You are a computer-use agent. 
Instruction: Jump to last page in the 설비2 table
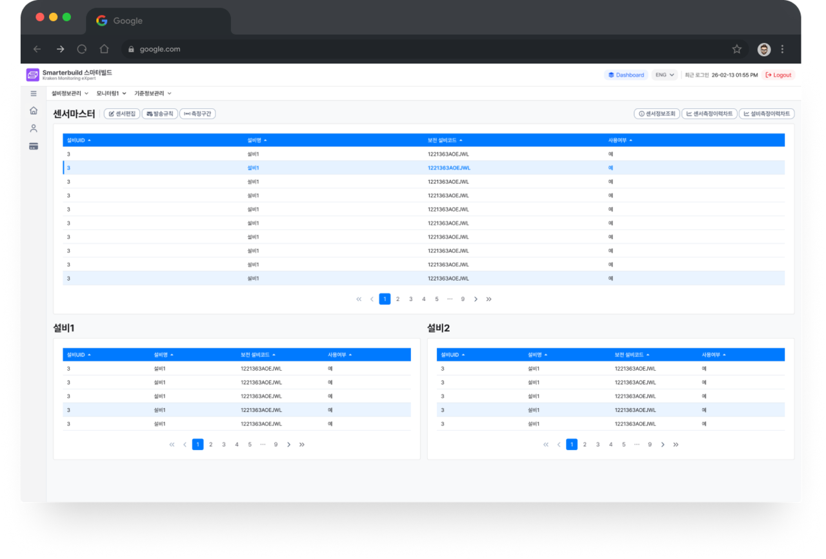[676, 444]
